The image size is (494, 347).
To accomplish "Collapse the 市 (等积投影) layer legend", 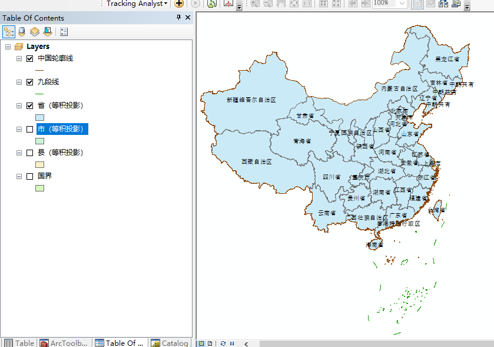I will 19,129.
